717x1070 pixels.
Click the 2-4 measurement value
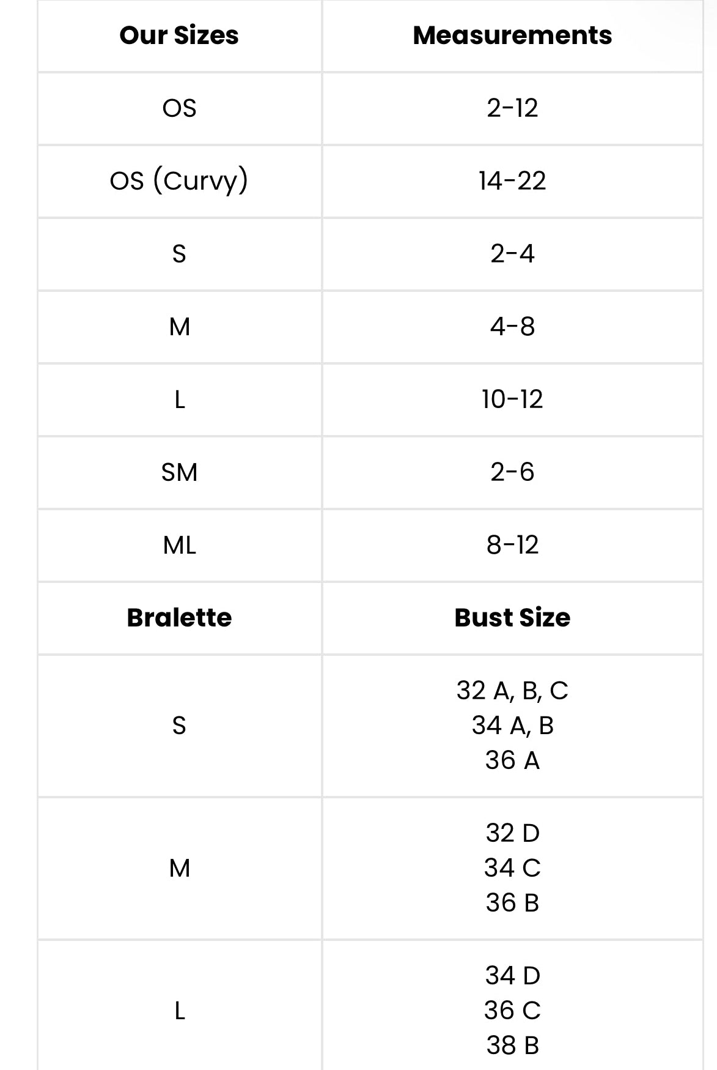point(512,254)
